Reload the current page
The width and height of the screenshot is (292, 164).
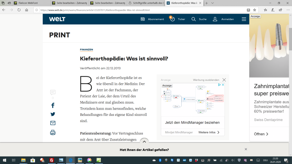19,10
